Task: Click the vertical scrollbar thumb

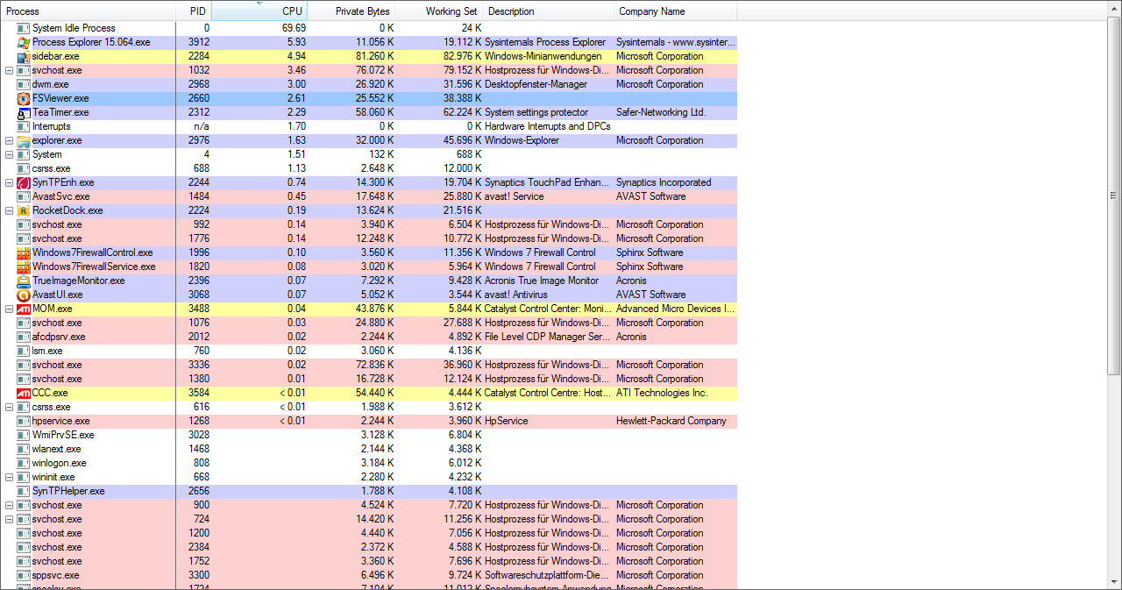Action: coord(1114,196)
